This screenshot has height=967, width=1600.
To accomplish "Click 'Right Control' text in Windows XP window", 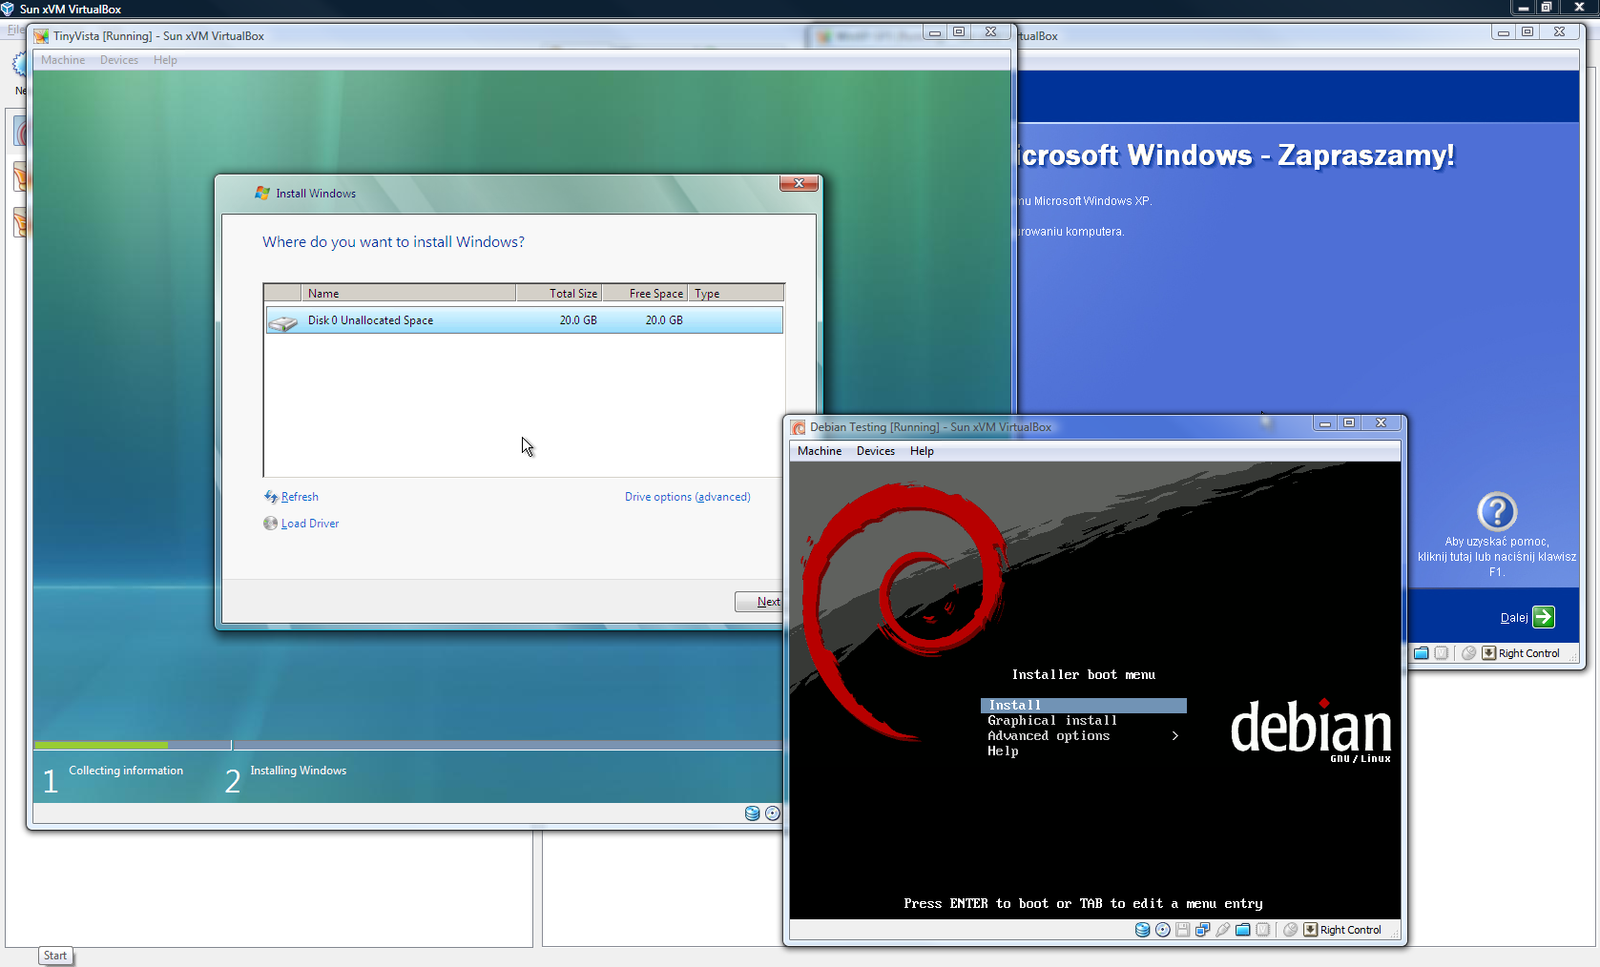I will coord(1529,653).
